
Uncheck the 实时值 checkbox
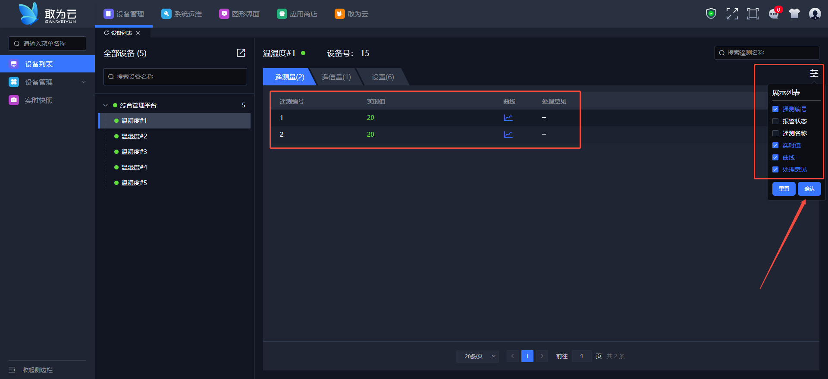[775, 145]
